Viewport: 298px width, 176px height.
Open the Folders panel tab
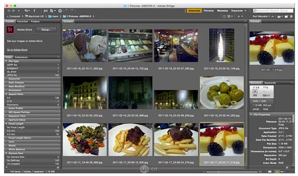tap(35, 21)
